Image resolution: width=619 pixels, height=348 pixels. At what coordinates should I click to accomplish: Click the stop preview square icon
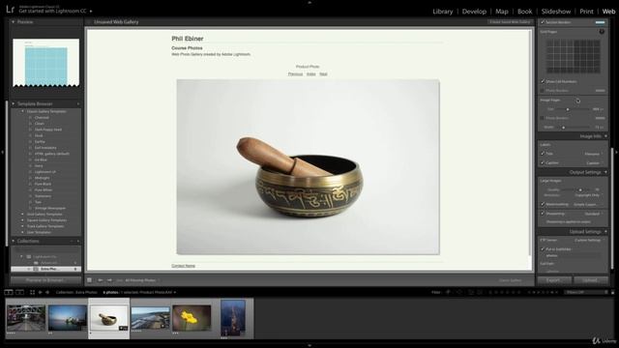click(90, 280)
